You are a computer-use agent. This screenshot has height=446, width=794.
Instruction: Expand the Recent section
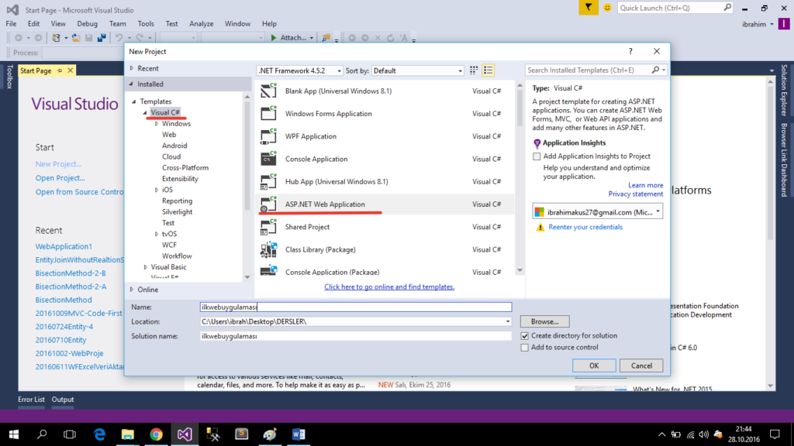point(132,68)
